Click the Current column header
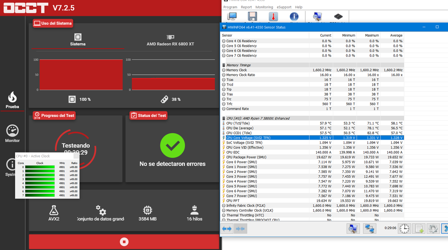Screen dimensions: 448x250 pyautogui.click(x=321, y=35)
